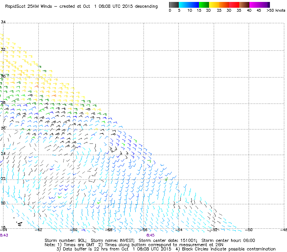Click the longitude label -60
The width and height of the screenshot is (287, 252).
(74, 230)
